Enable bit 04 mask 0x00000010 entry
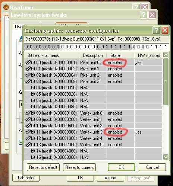This screenshot has width=173, height=186. coord(28,88)
